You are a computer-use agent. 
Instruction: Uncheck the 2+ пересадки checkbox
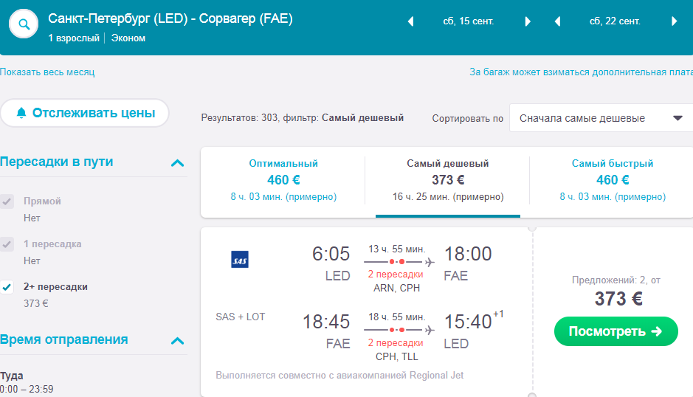coord(7,287)
